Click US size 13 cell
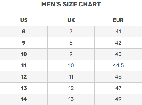 click(x=24, y=88)
